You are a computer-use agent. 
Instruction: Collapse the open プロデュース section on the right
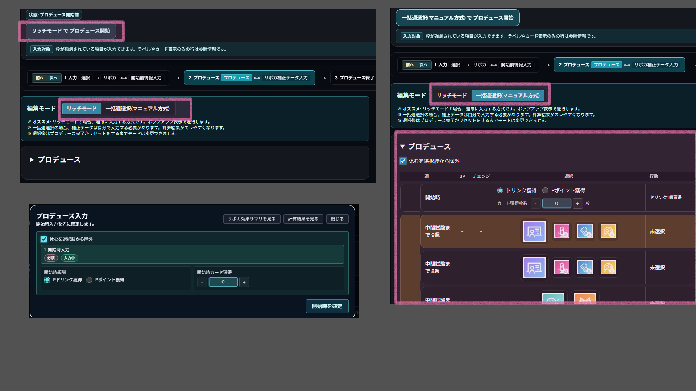coord(402,147)
